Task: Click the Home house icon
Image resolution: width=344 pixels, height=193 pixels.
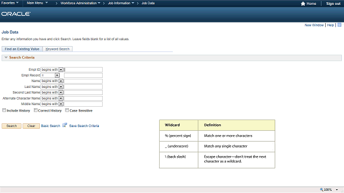Action: click(303, 4)
